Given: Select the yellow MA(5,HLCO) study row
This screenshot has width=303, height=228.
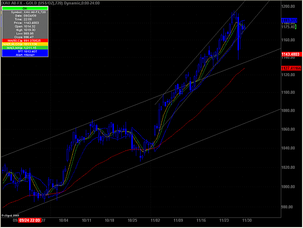Looking at the screenshot, I should (x=25, y=44).
